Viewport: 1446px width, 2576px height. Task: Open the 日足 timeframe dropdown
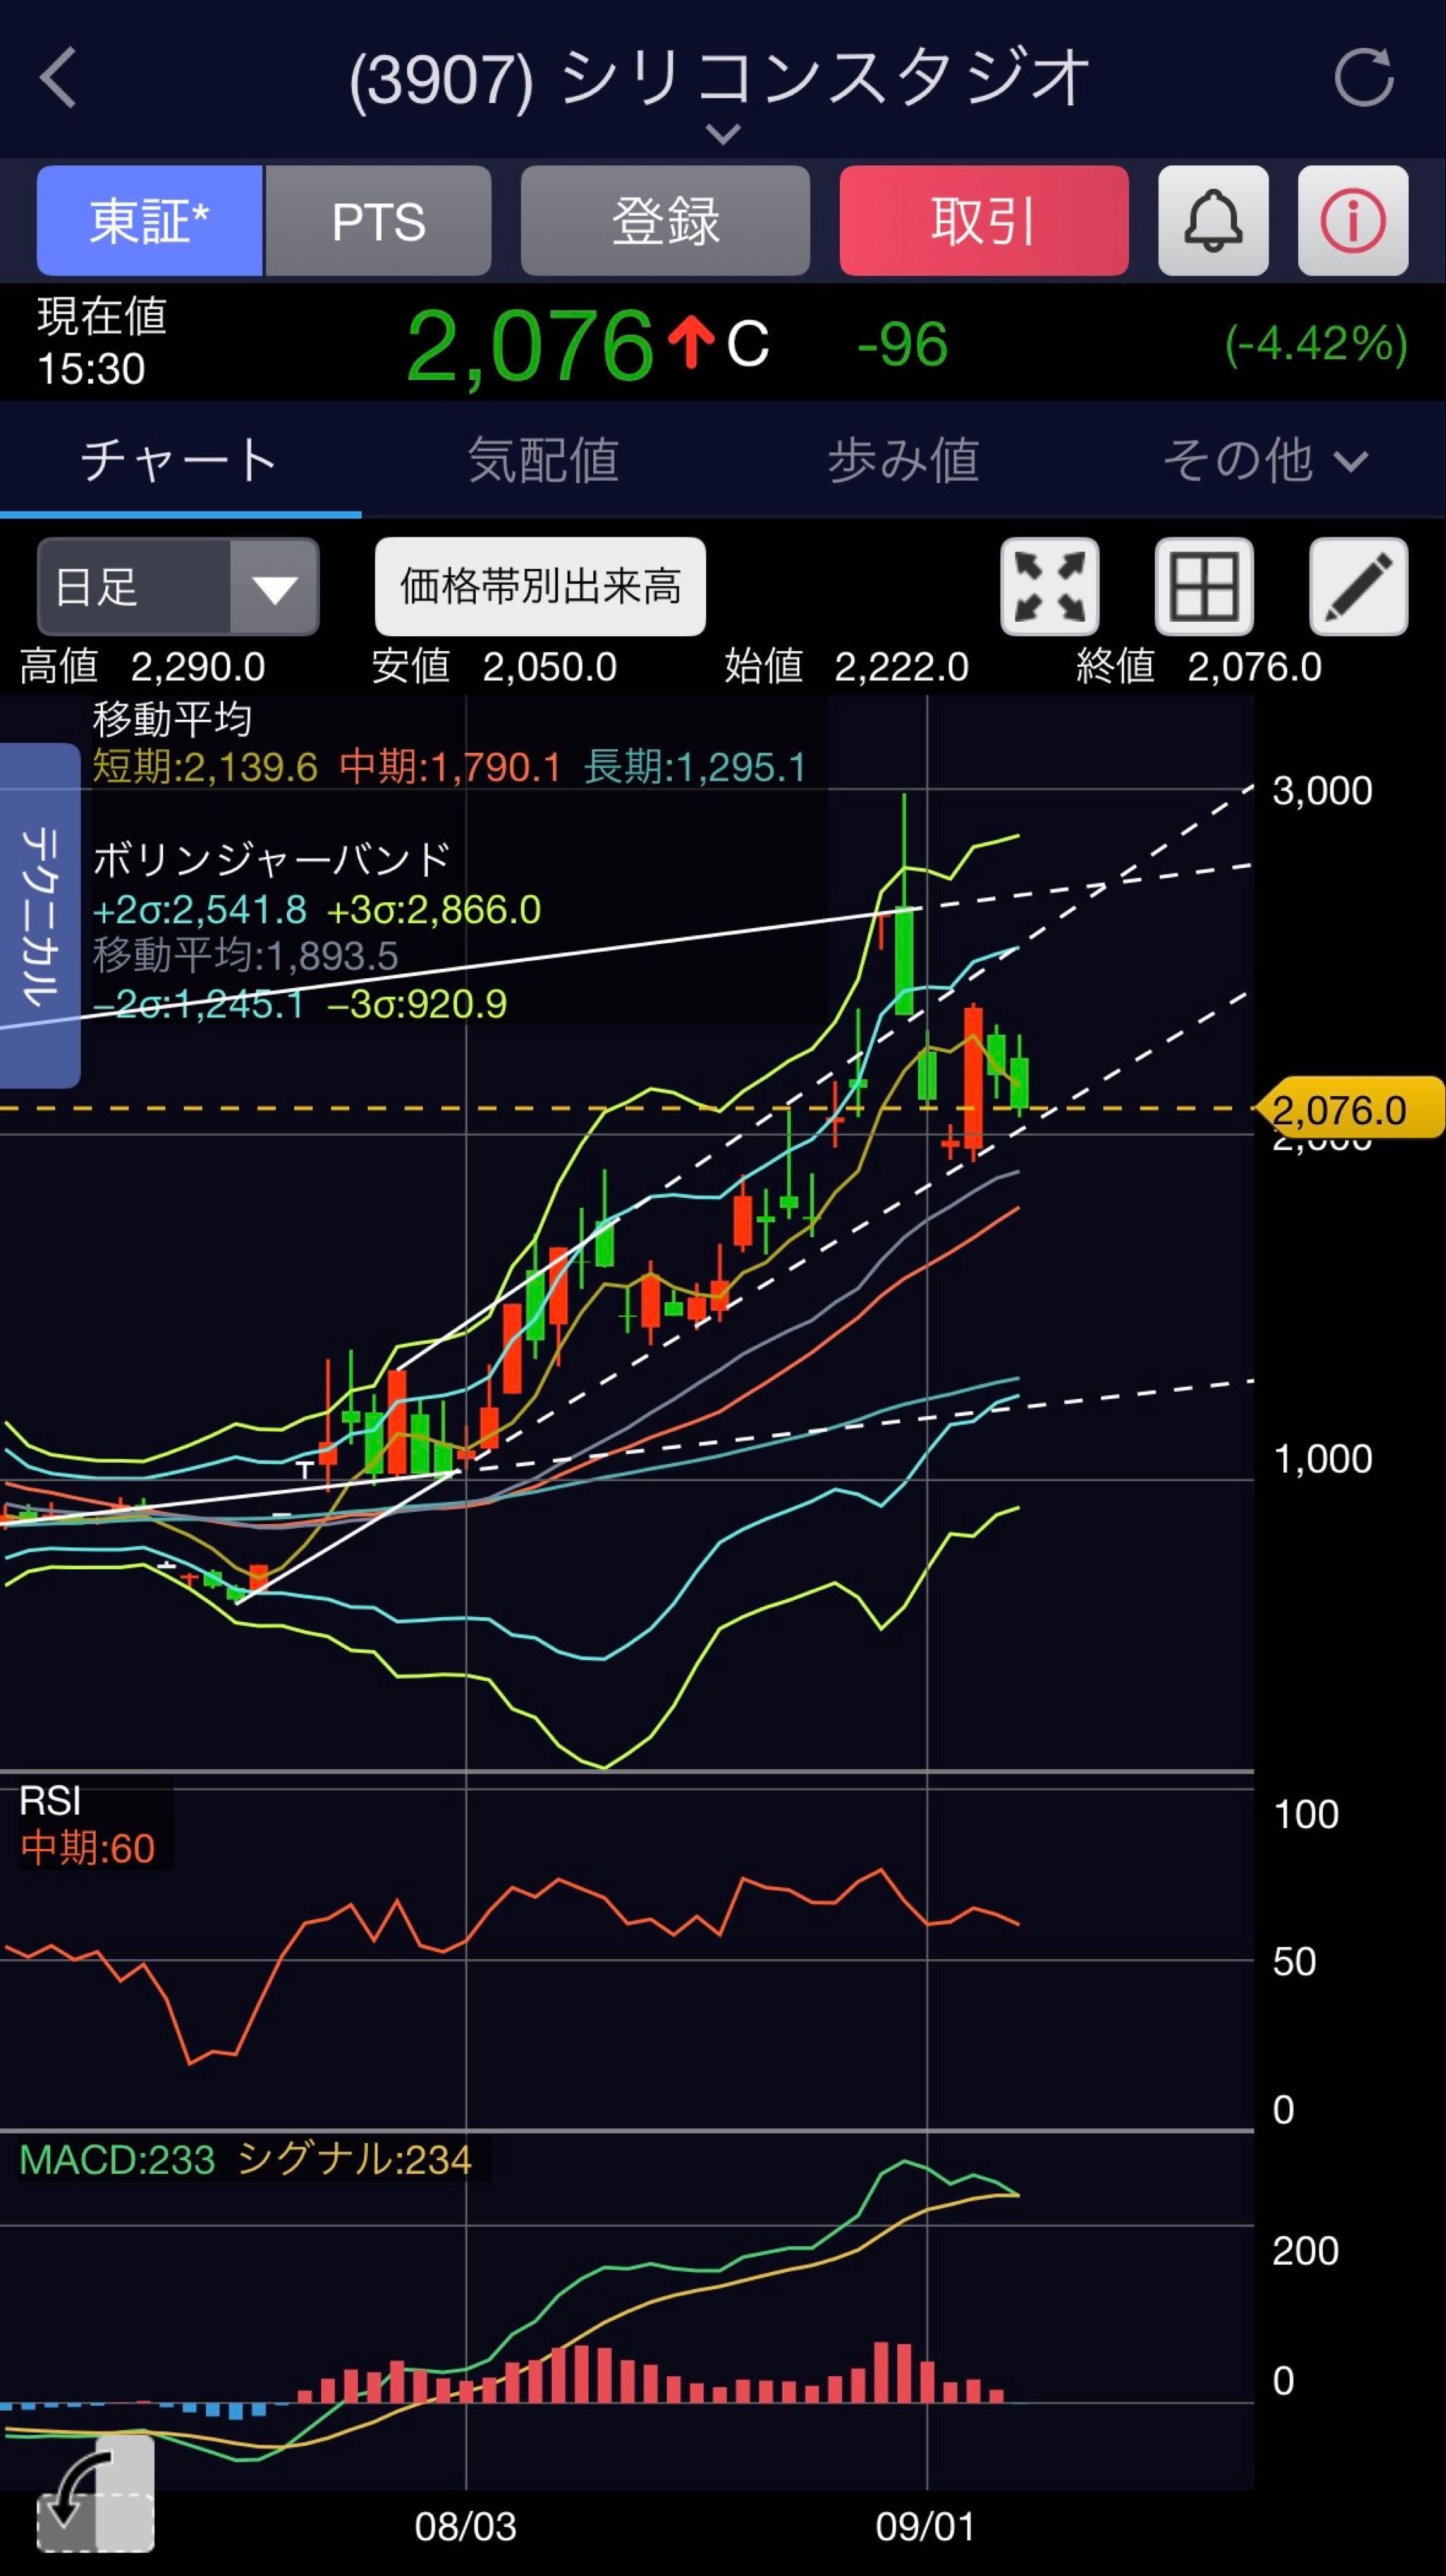[x=178, y=587]
